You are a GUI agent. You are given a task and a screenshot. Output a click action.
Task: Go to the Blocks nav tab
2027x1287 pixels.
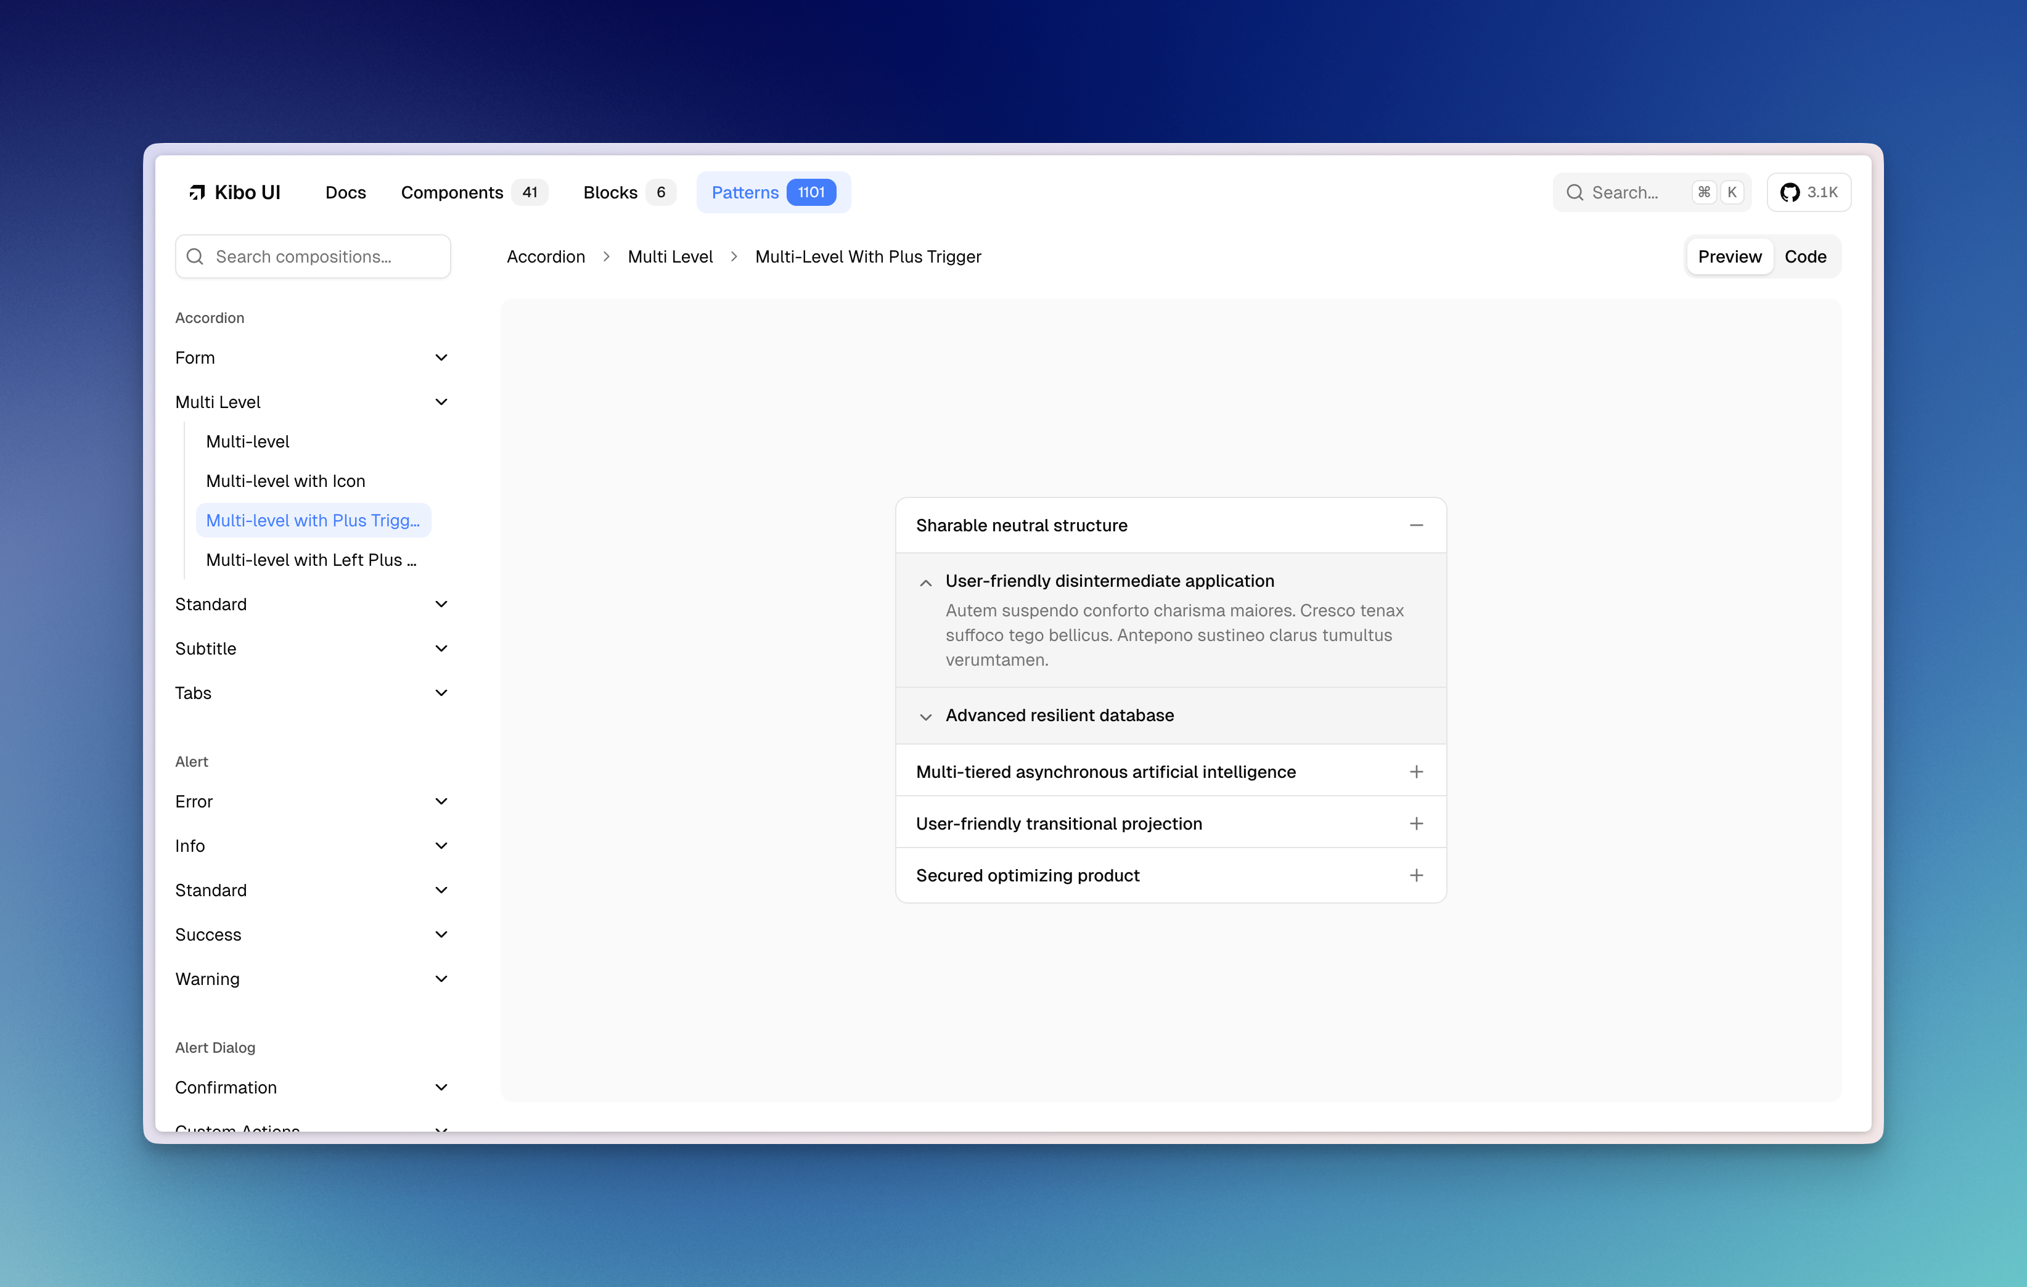point(610,193)
